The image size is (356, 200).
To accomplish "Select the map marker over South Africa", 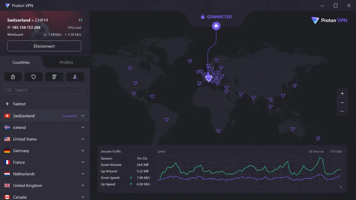I will click(219, 131).
